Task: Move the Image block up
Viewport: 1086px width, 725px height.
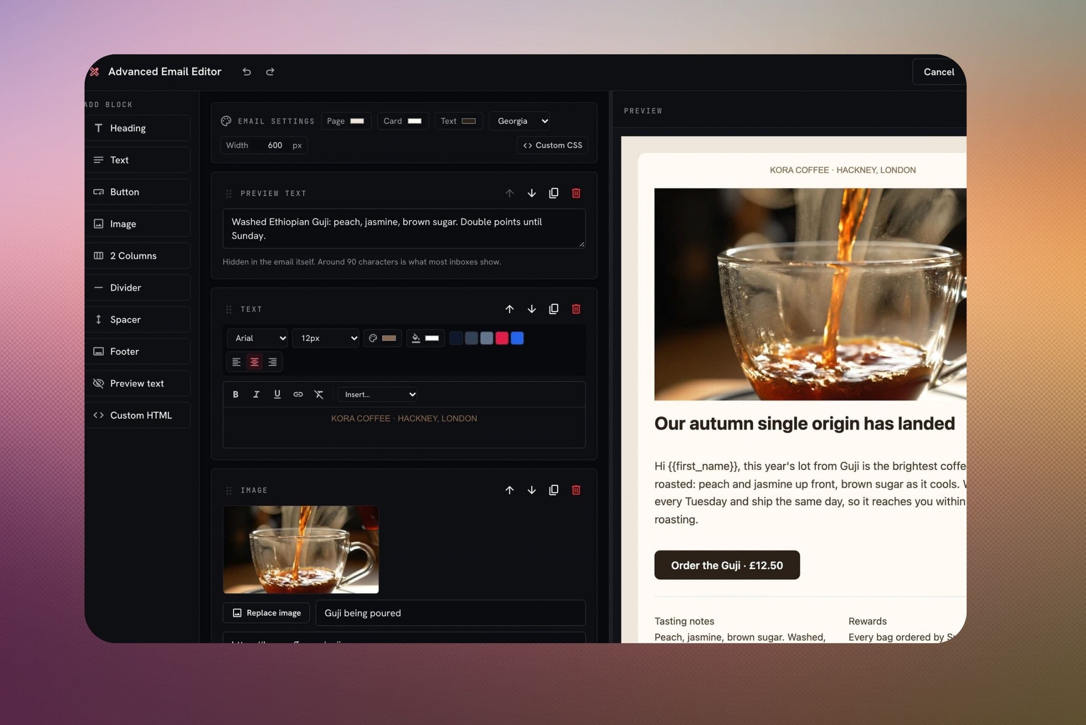Action: pos(509,490)
